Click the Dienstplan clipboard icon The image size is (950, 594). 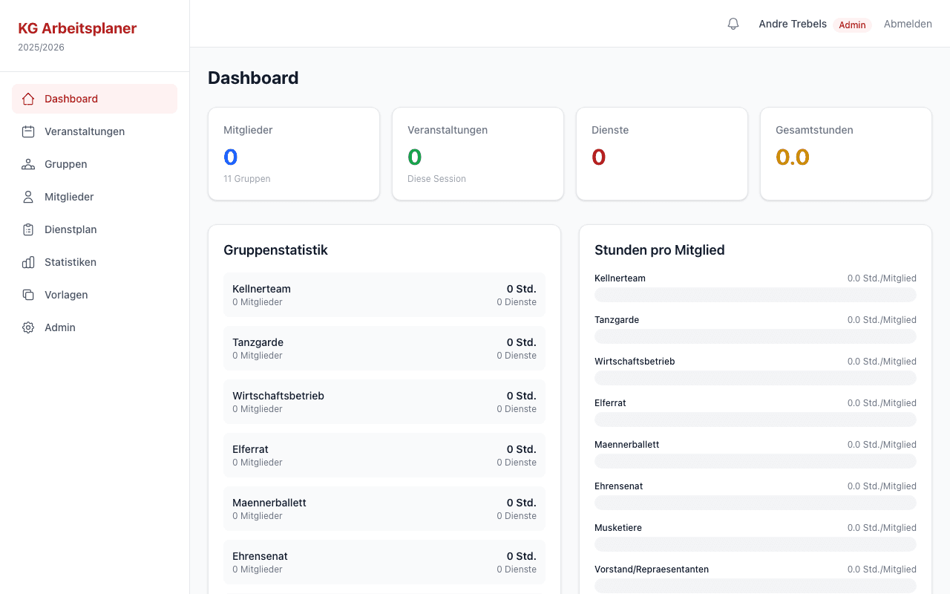coord(28,229)
